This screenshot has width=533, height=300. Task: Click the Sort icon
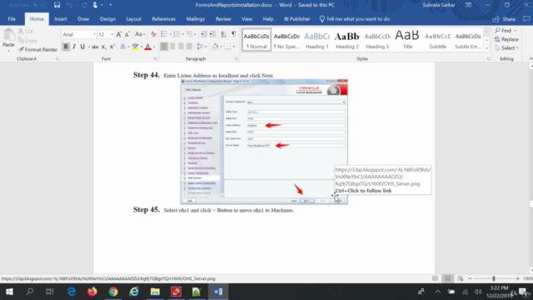click(x=223, y=34)
